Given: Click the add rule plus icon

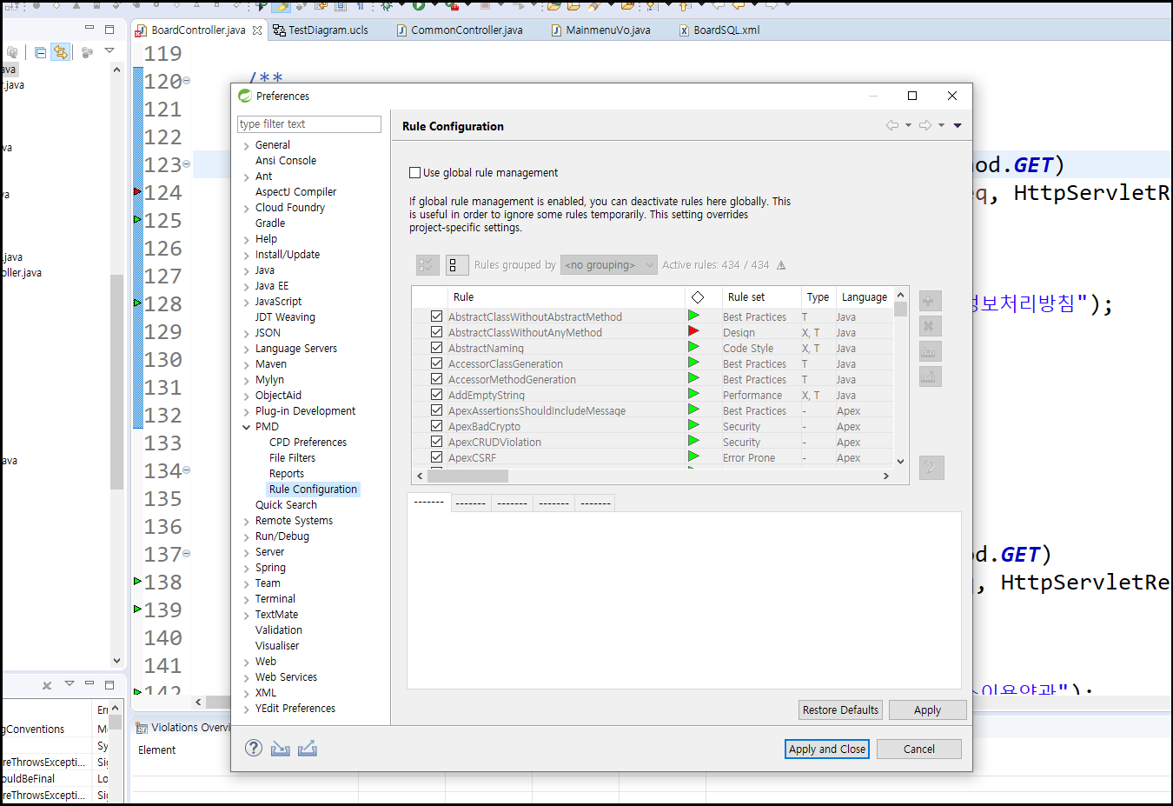Looking at the screenshot, I should click(x=930, y=301).
